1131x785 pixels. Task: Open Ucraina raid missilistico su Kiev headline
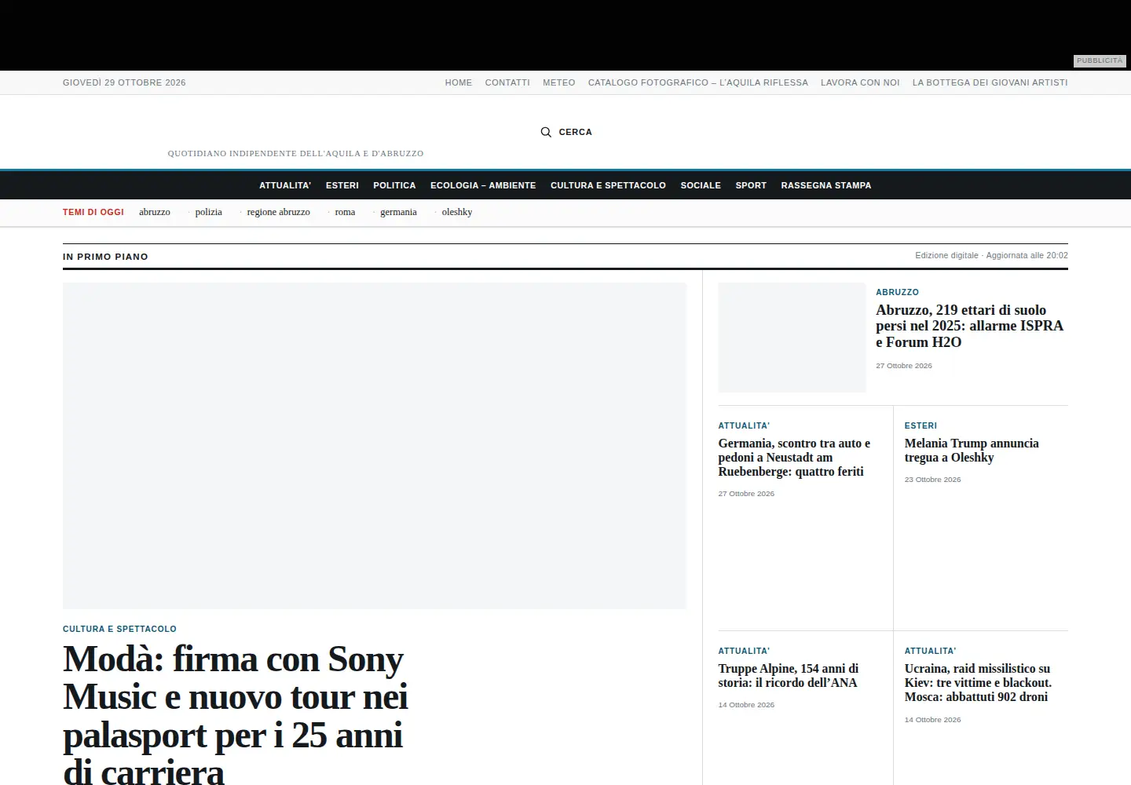(x=978, y=683)
